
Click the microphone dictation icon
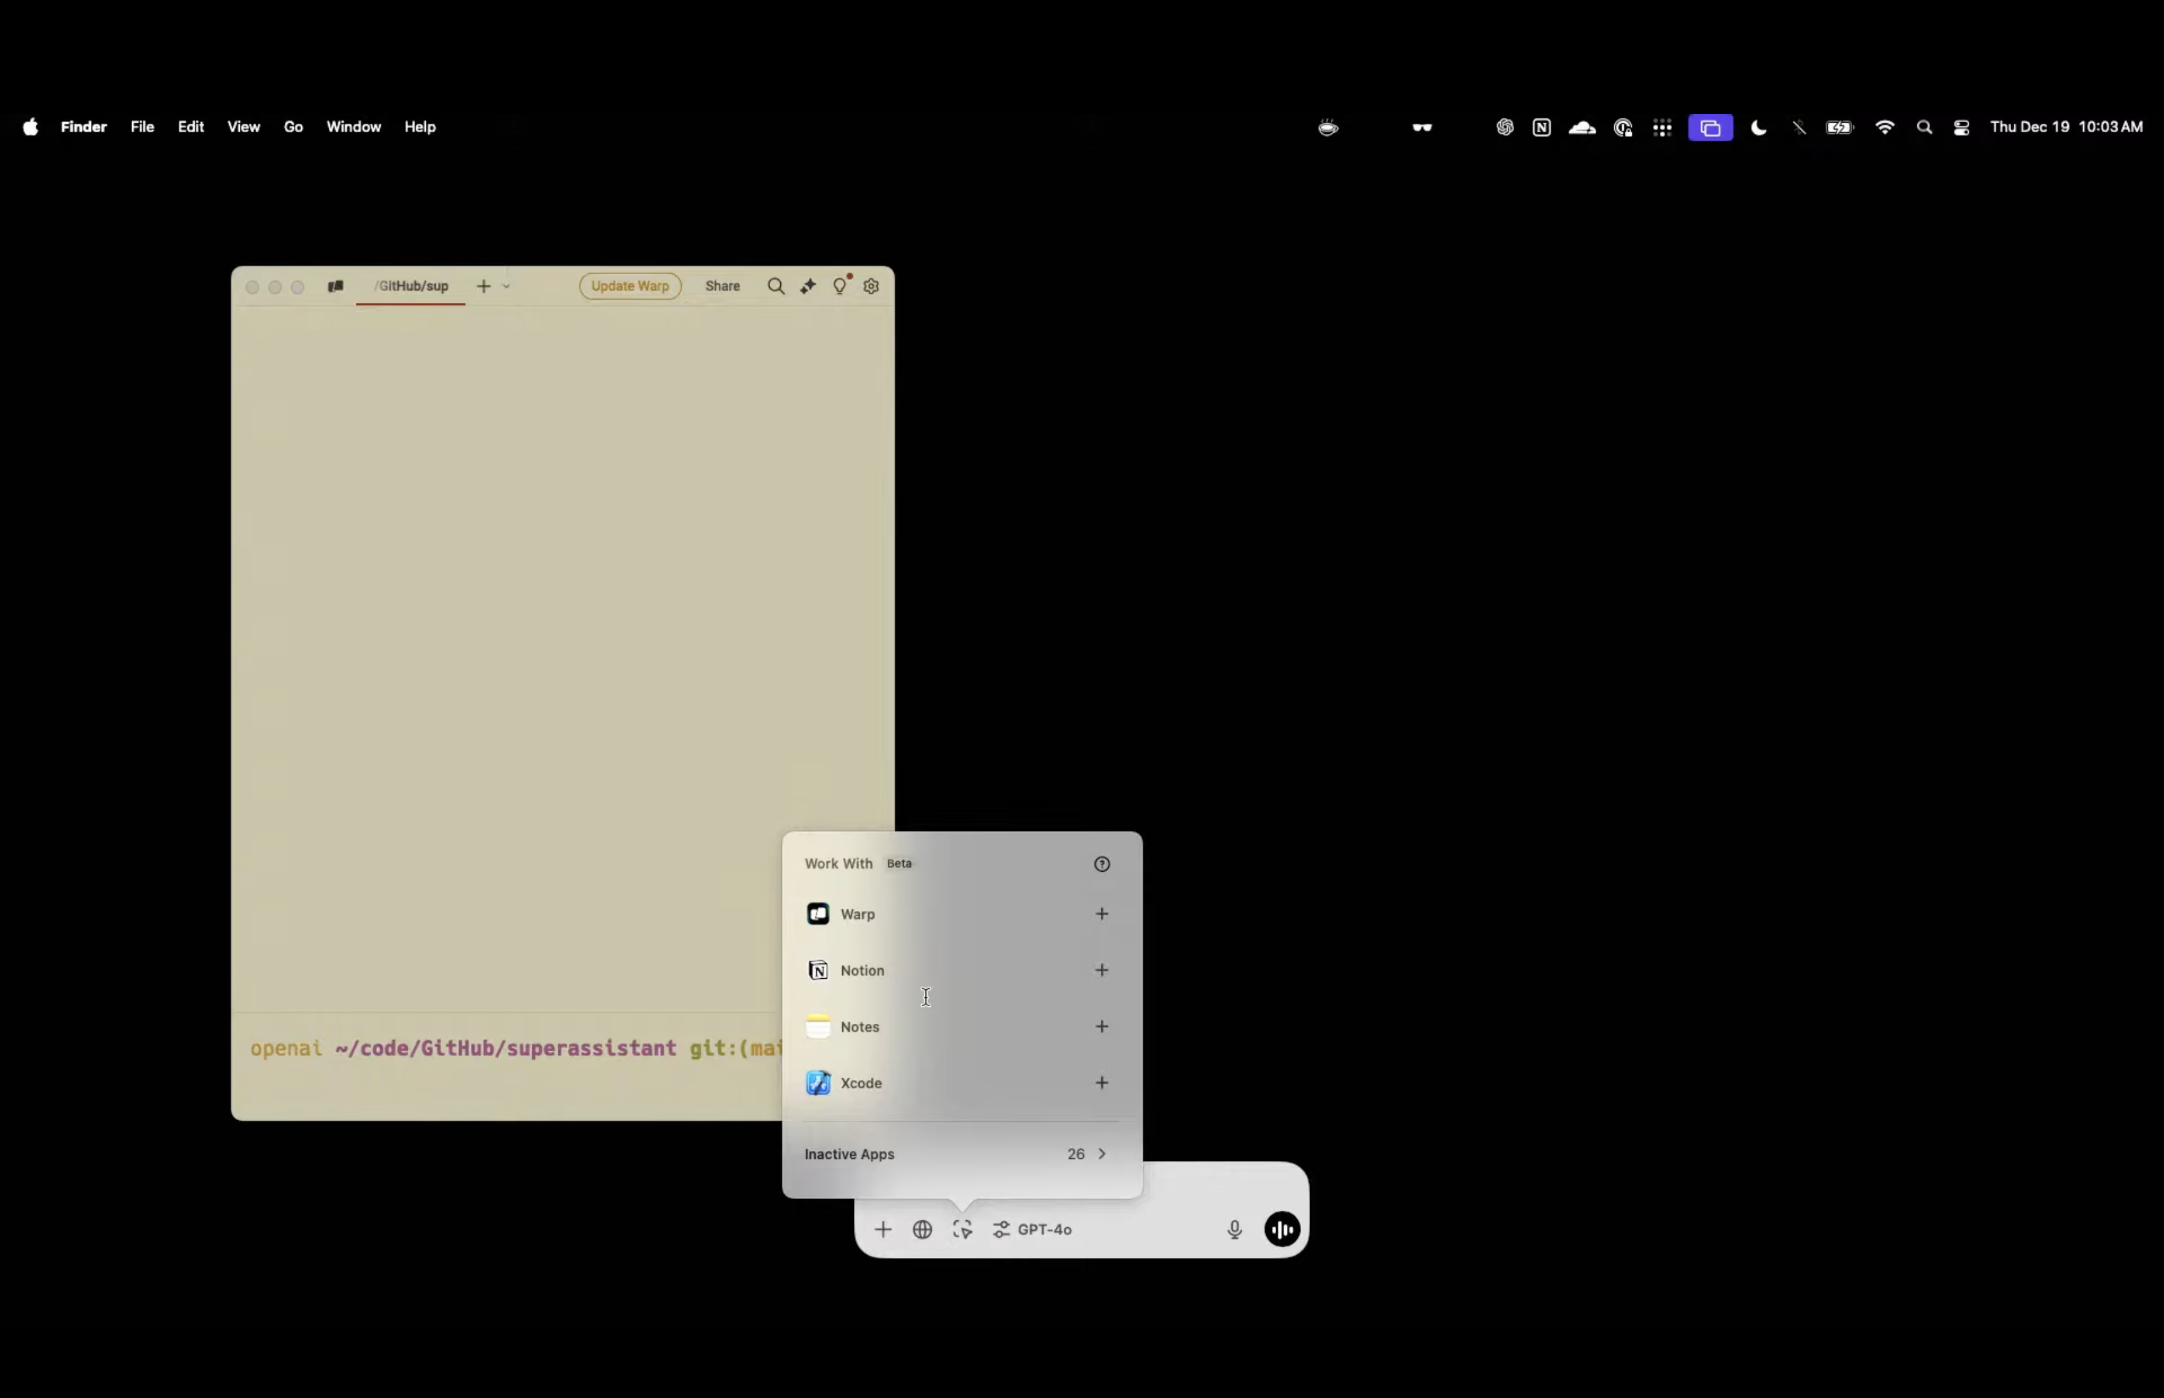tap(1234, 1230)
